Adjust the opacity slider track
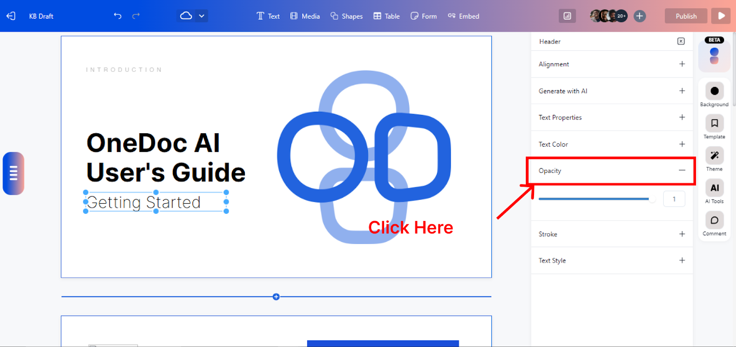The image size is (736, 347). pyautogui.click(x=597, y=199)
